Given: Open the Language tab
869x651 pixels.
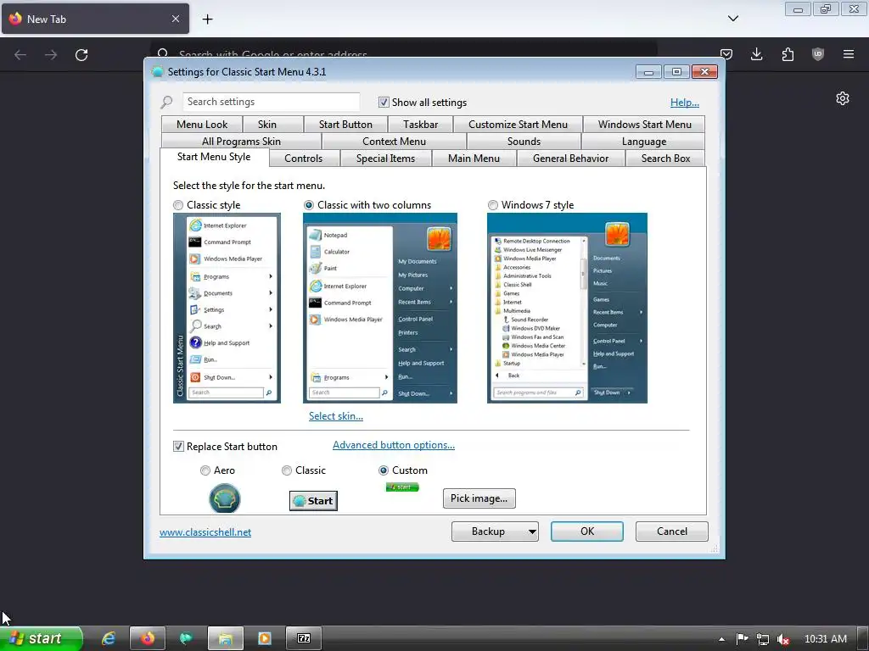Looking at the screenshot, I should pyautogui.click(x=643, y=142).
